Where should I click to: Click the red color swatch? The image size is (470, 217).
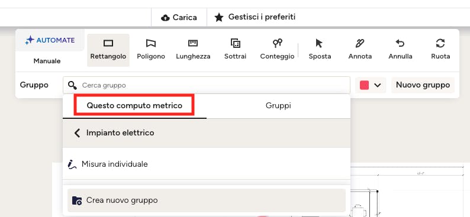coord(364,85)
